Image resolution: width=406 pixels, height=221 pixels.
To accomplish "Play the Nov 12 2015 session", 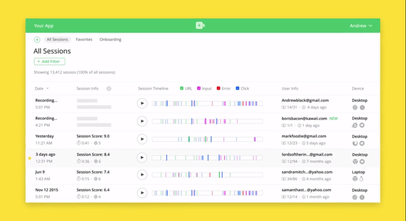I will click(x=142, y=193).
